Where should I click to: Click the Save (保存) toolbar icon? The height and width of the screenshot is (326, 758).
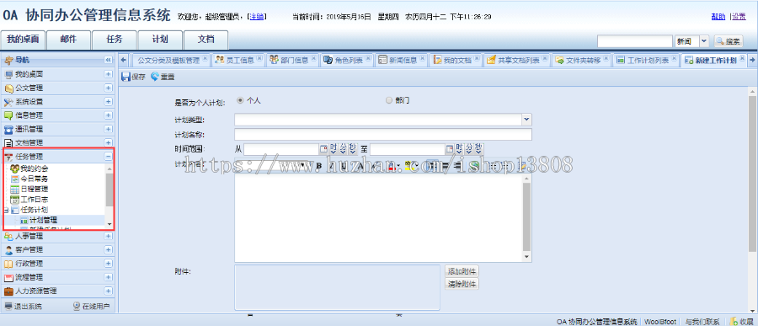pyautogui.click(x=125, y=77)
